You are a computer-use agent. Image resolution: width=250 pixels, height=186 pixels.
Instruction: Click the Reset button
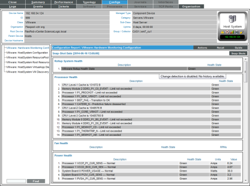[x=220, y=48]
